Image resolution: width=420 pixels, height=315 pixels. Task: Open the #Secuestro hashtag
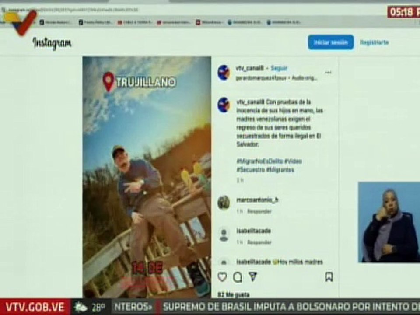pos(251,170)
